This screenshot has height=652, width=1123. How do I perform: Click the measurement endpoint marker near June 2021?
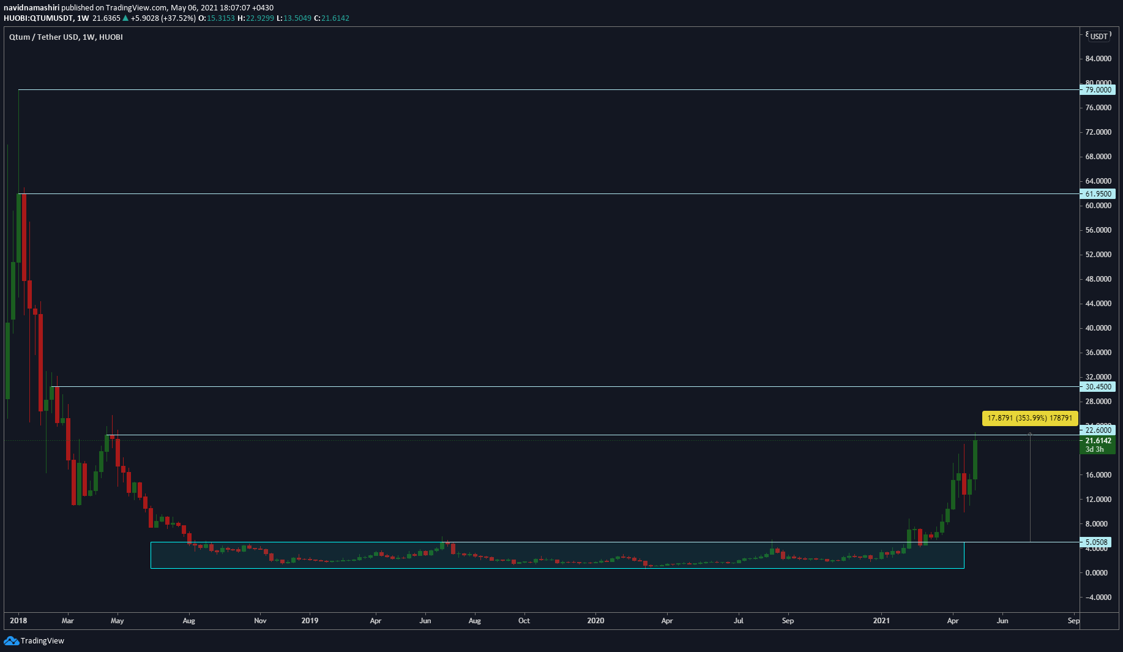[1031, 433]
